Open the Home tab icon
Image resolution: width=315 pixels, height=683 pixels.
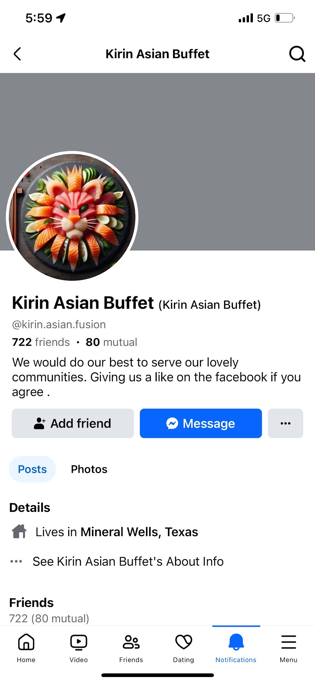26,642
